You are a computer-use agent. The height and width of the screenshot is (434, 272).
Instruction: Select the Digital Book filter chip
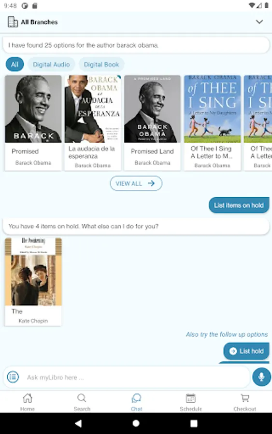click(101, 64)
